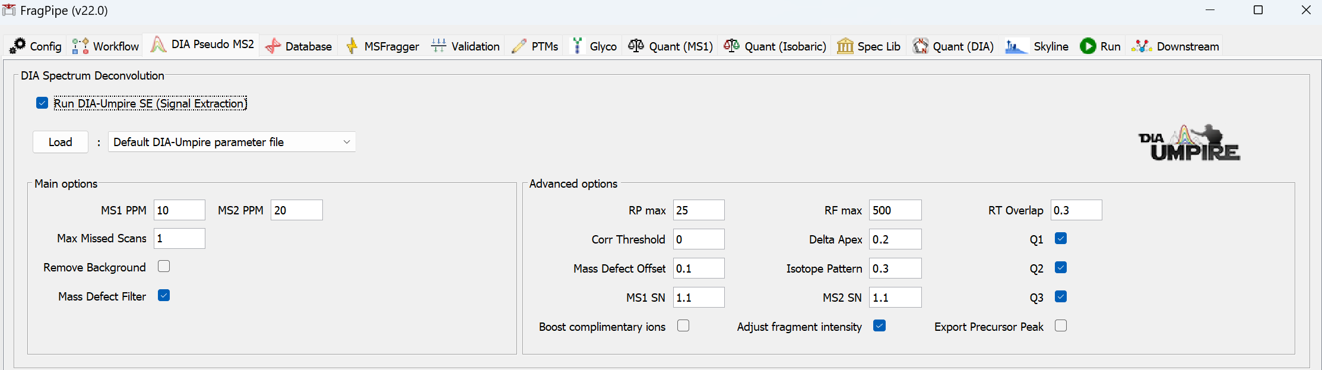Toggle Mass Defect Filter checkbox

coord(164,295)
